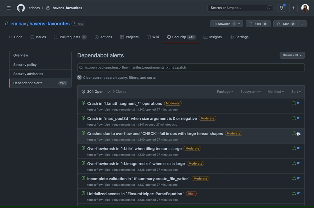Switch to the Pull requests tab
The height and width of the screenshot is (208, 314).
[70, 37]
